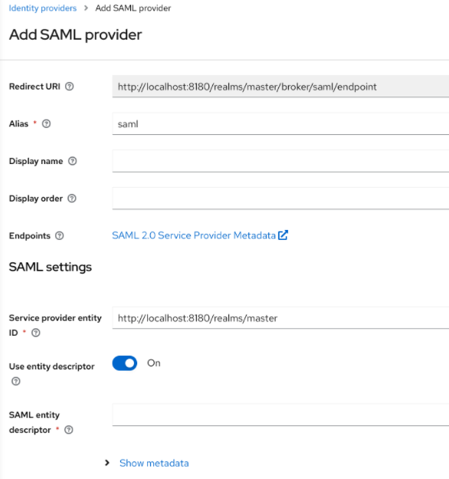Click external link icon beside Service Provider Metadata
Image resolution: width=449 pixels, height=479 pixels.
point(283,235)
